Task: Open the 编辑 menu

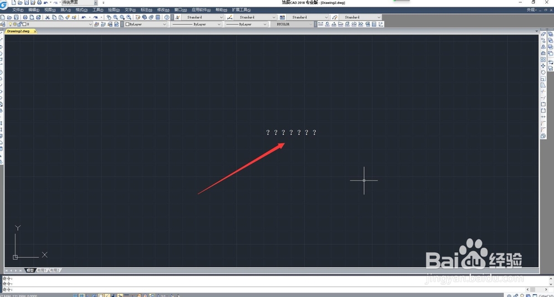Action: [34, 10]
